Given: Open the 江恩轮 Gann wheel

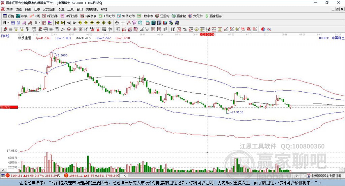Looking at the screenshot, I should coord(162,16).
